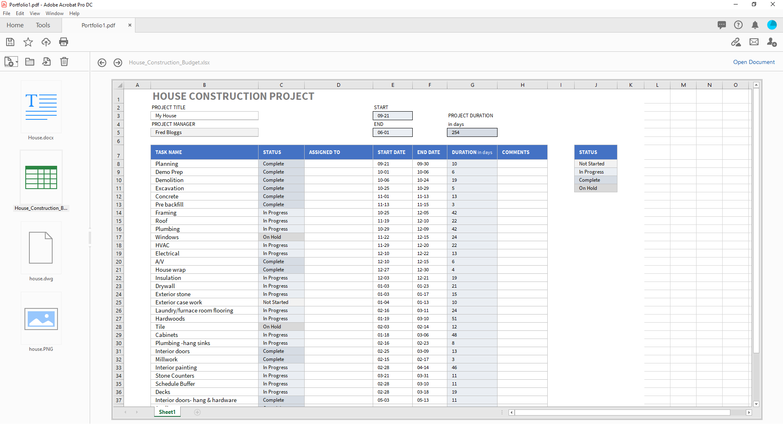Select the House.docx thumbnail
Image resolution: width=783 pixels, height=440 pixels.
click(41, 107)
